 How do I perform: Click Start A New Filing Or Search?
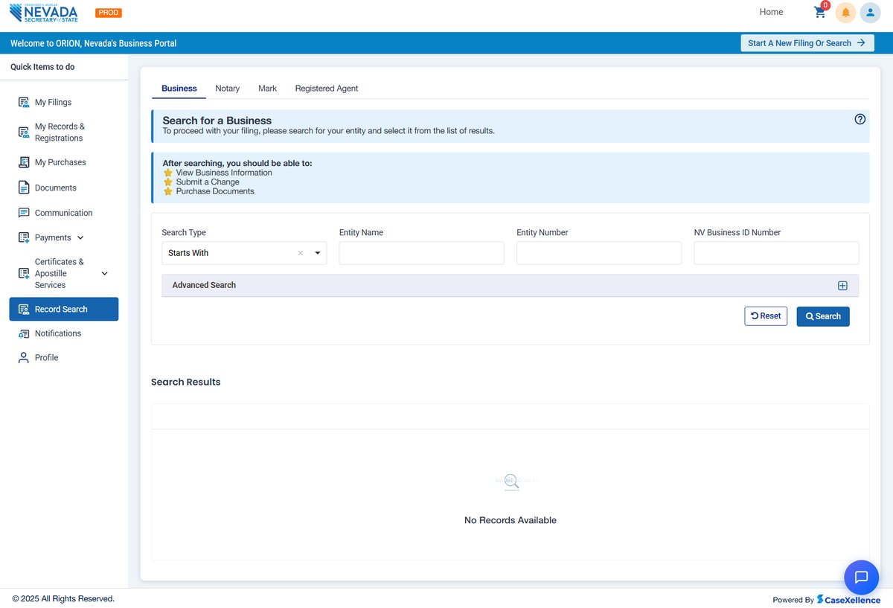coord(807,43)
